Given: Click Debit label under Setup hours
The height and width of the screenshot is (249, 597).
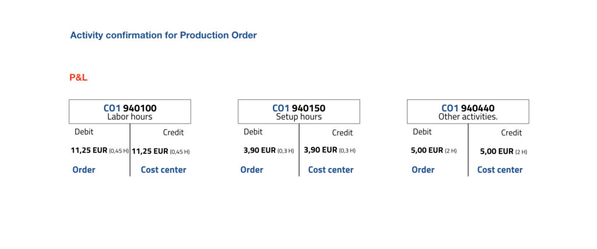Looking at the screenshot, I should 253,132.
